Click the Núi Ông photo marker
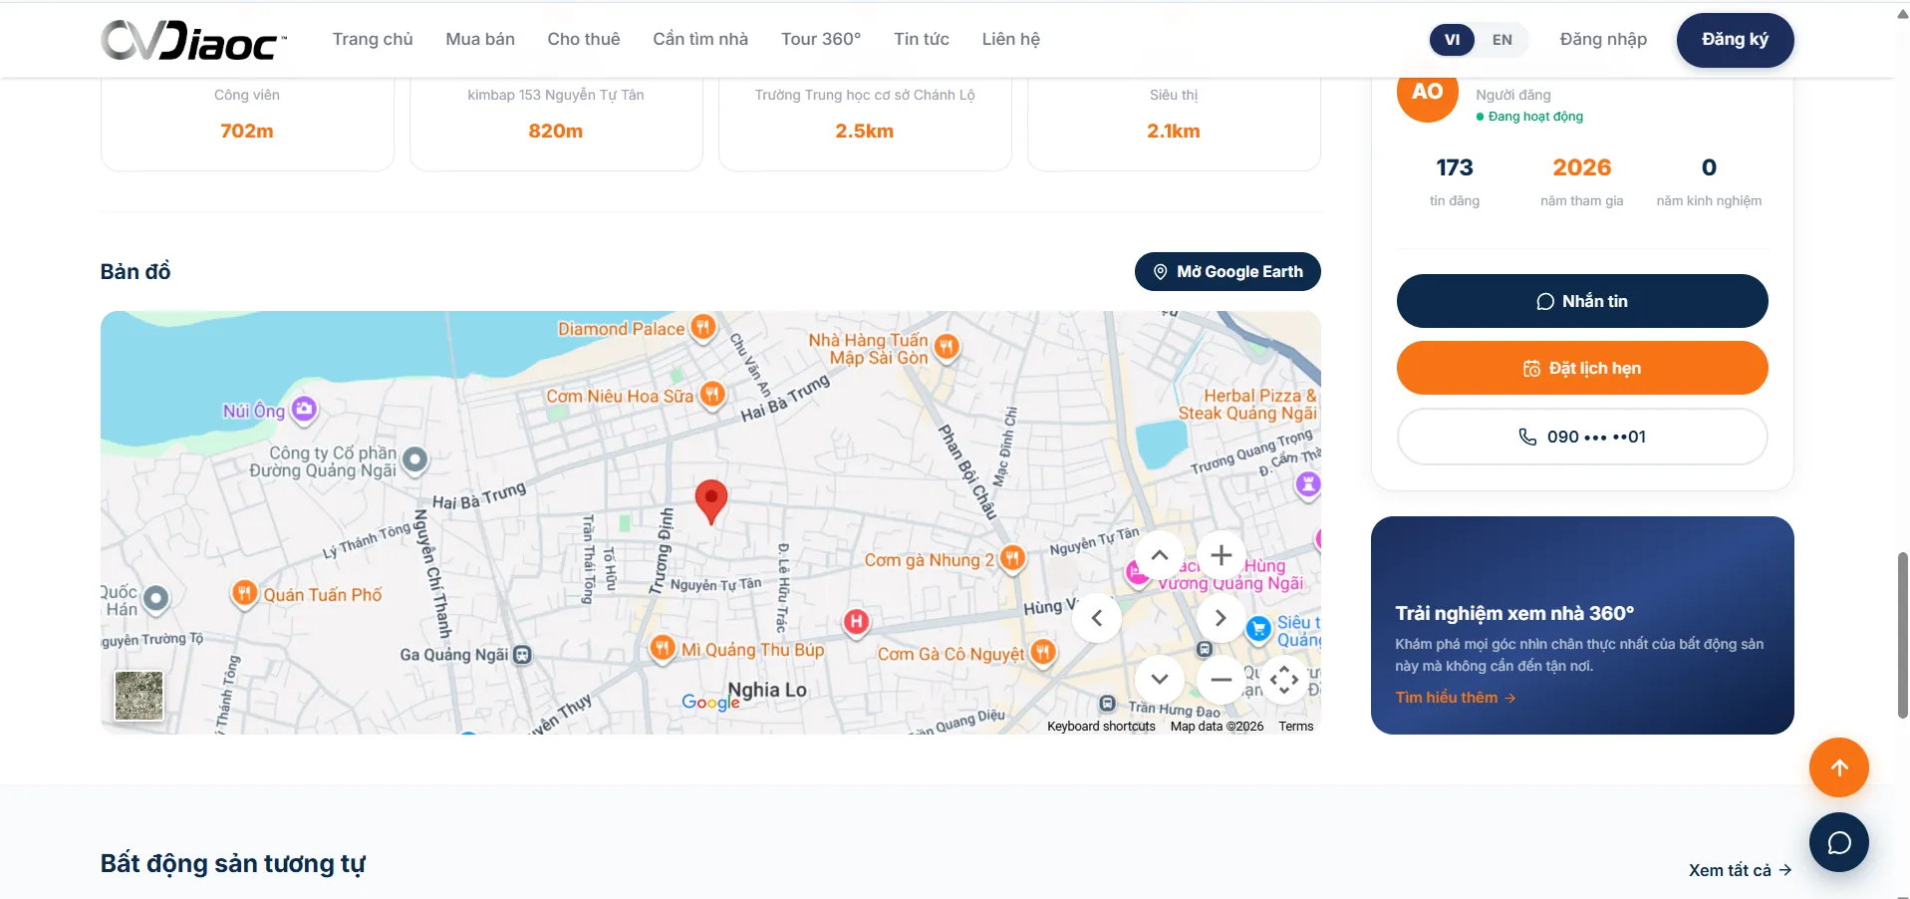 [x=304, y=409]
